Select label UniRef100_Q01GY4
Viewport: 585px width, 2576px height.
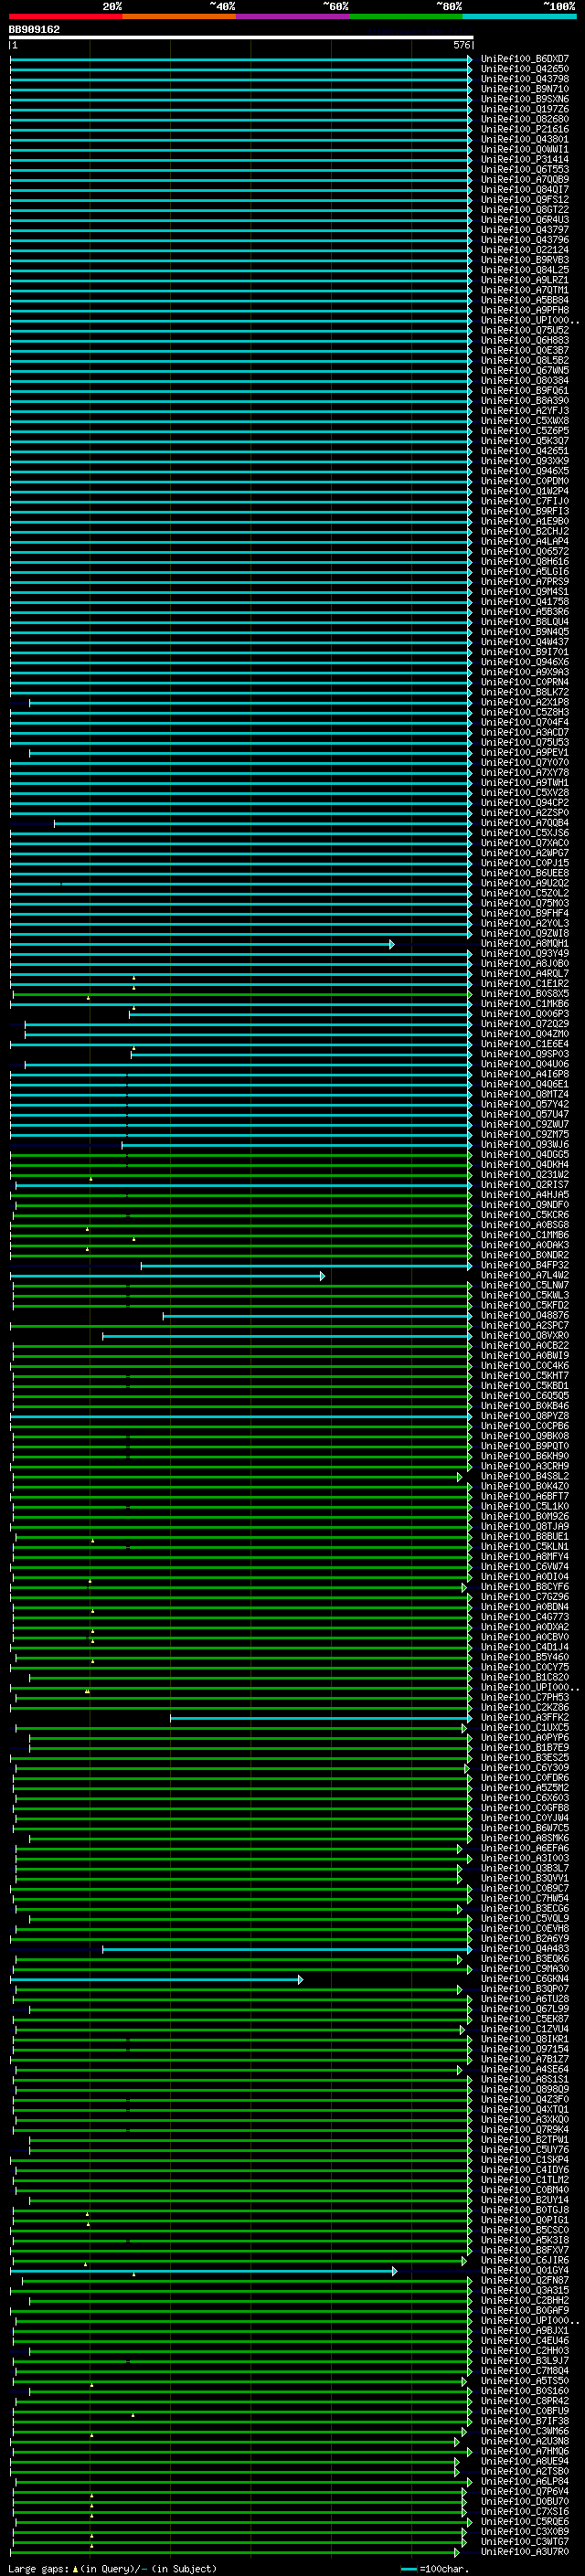(525, 2271)
